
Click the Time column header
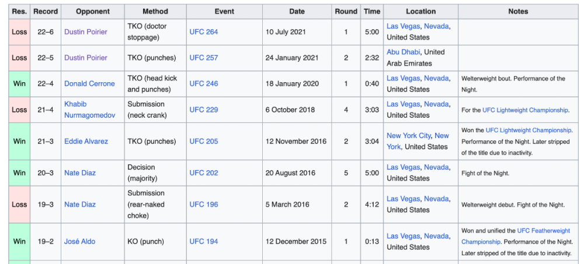coord(372,12)
